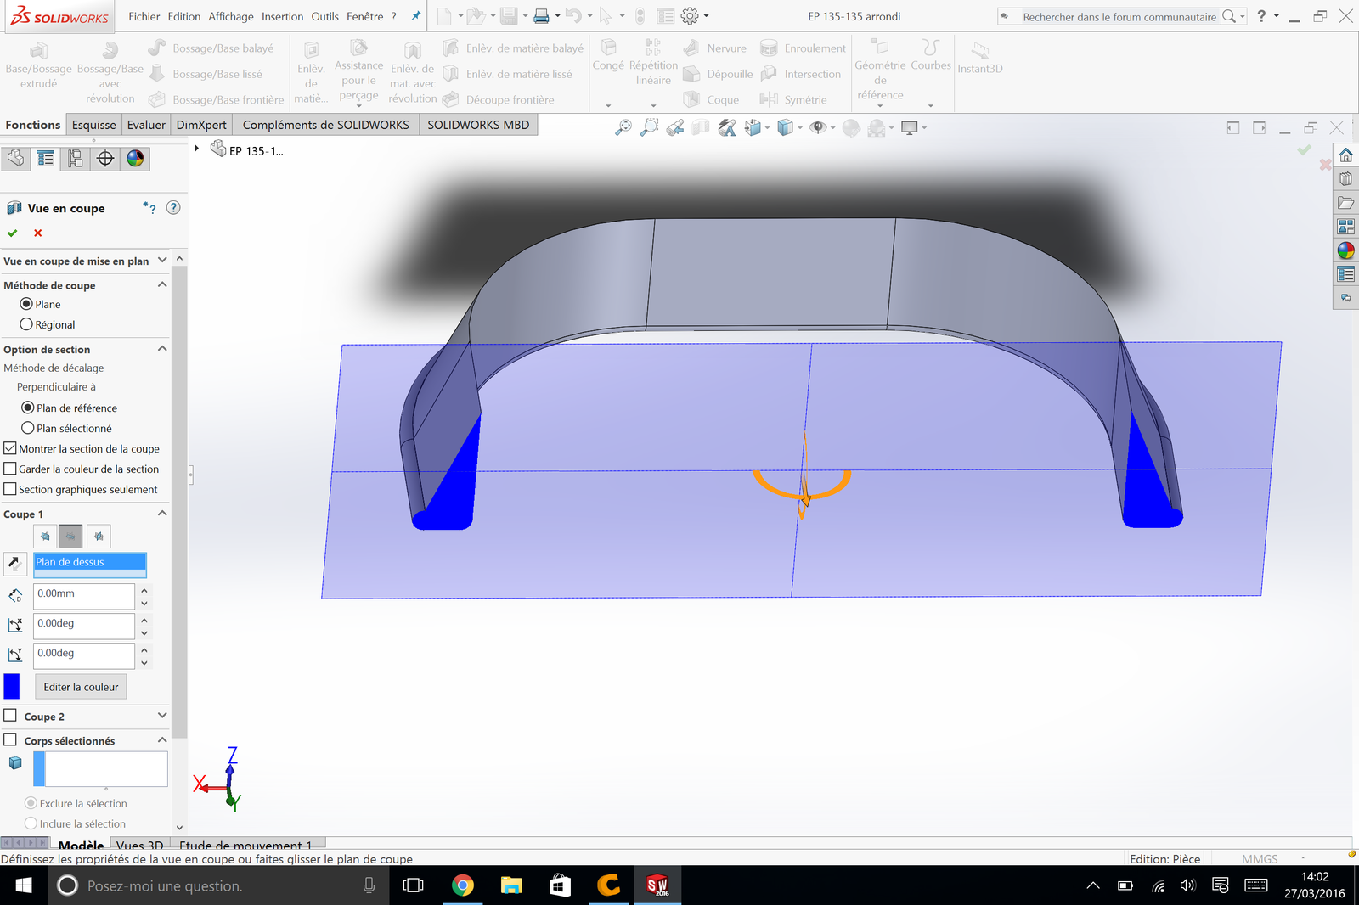
Task: Choose the Plan sélectionné option
Action: point(28,429)
